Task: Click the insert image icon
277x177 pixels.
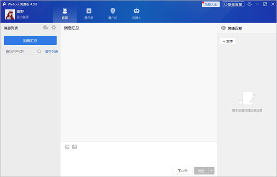Action: pyautogui.click(x=74, y=147)
